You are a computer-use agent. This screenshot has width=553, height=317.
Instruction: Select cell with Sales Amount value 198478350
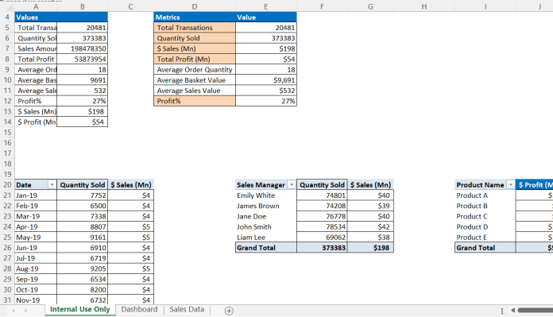pos(82,48)
